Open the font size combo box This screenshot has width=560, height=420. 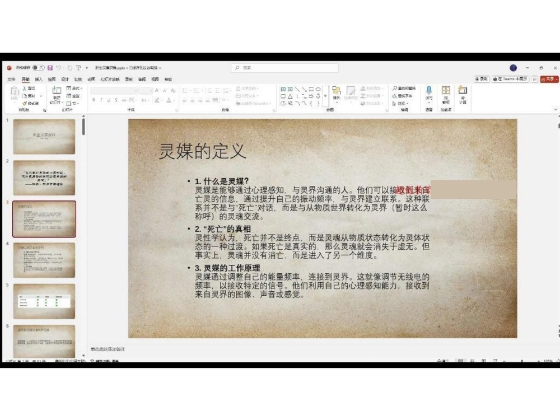pyautogui.click(x=146, y=91)
